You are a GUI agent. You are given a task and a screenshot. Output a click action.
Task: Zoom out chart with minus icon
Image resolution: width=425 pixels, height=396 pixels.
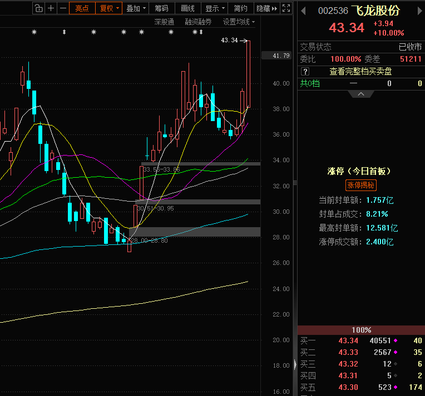(63, 8)
